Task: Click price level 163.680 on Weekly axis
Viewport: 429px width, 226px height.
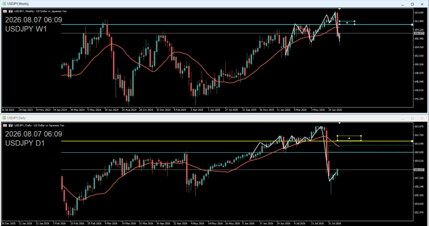Action: point(419,13)
